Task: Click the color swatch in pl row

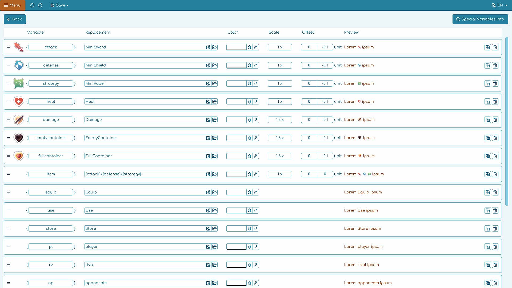Action: pos(236,247)
